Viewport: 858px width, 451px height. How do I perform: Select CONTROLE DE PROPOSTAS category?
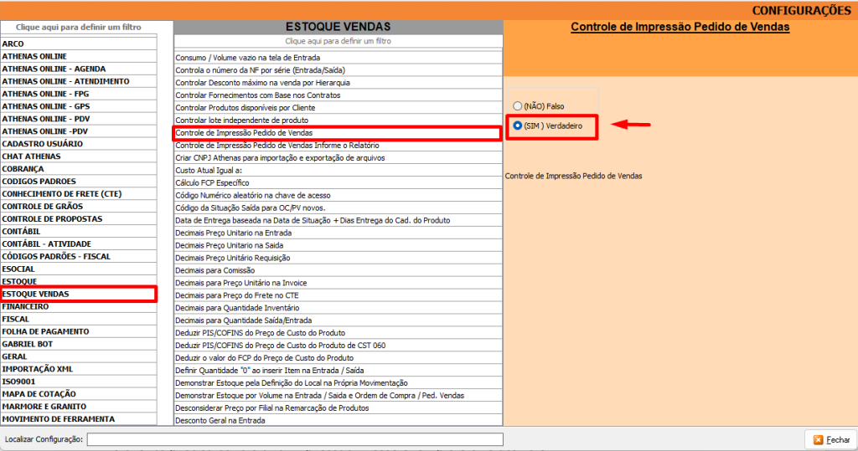[78, 218]
